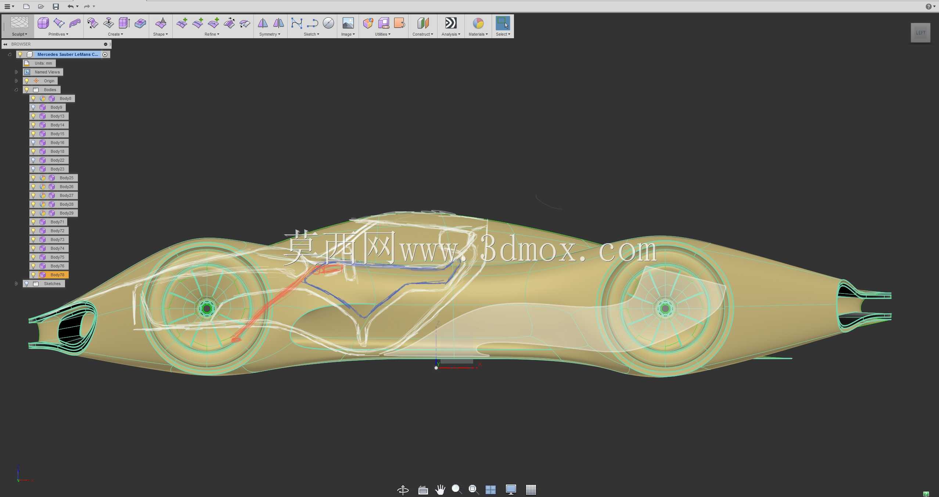Open the Refine dropdown menu
This screenshot has width=939, height=497.
(212, 34)
